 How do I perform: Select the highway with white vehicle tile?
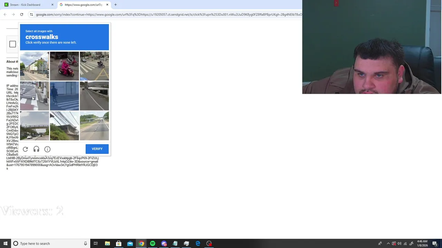pos(94,96)
